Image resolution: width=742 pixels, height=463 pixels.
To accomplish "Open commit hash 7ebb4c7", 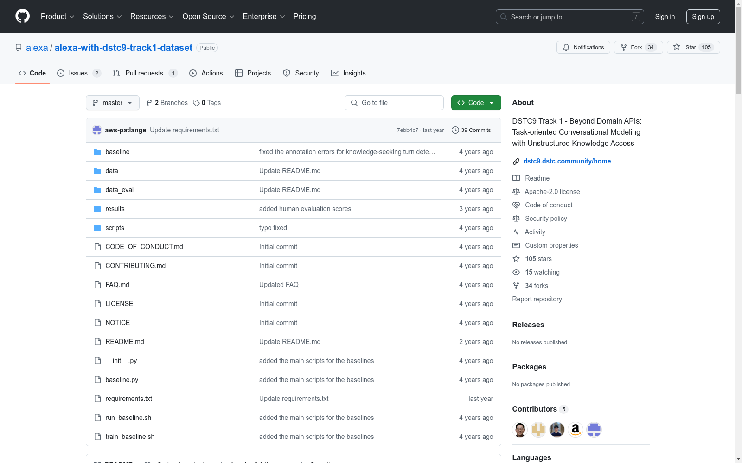I will (407, 130).
